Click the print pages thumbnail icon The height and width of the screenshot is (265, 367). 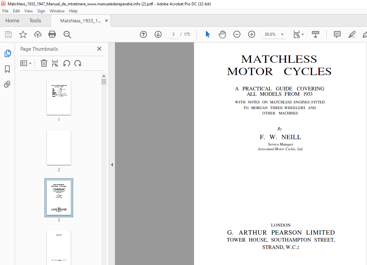55,63
